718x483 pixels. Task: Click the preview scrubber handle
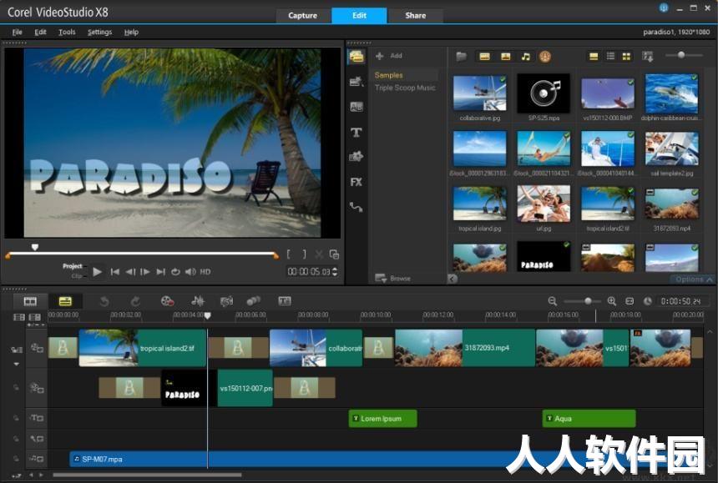35,248
